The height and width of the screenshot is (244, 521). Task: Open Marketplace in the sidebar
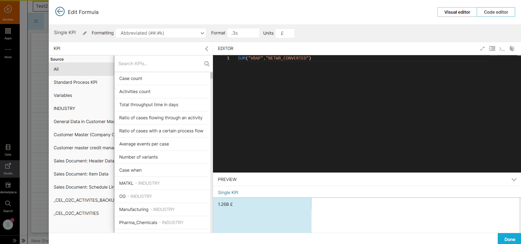[8, 188]
